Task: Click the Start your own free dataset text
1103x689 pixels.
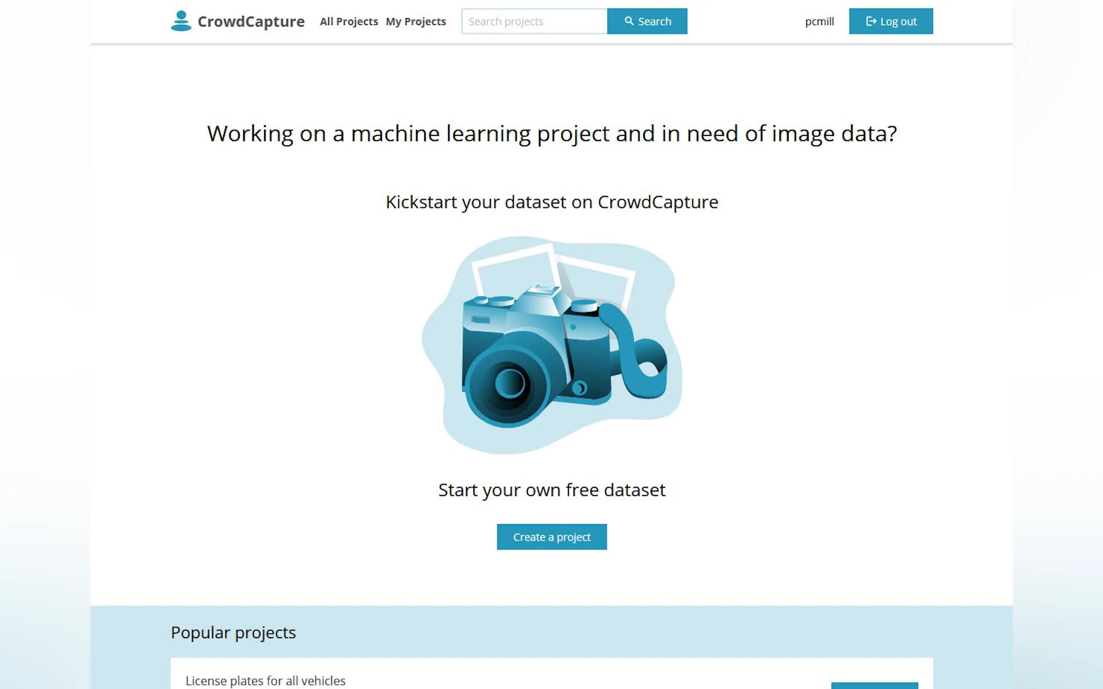Action: pos(552,490)
